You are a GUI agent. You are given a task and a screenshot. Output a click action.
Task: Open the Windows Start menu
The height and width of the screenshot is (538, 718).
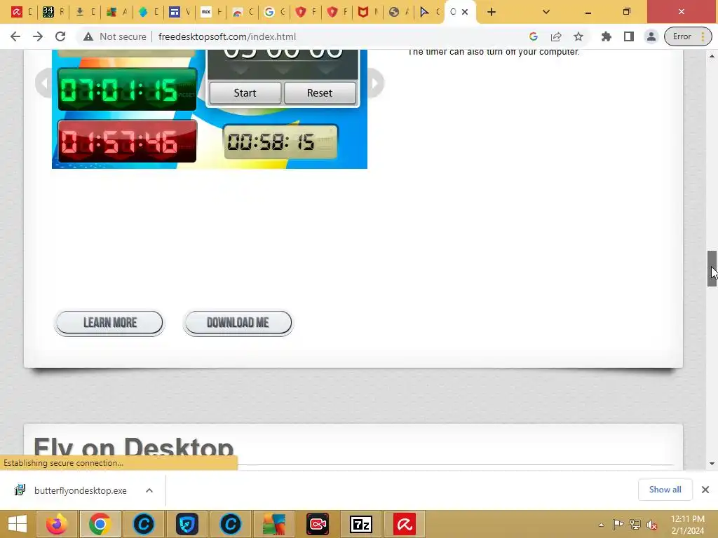(x=18, y=524)
